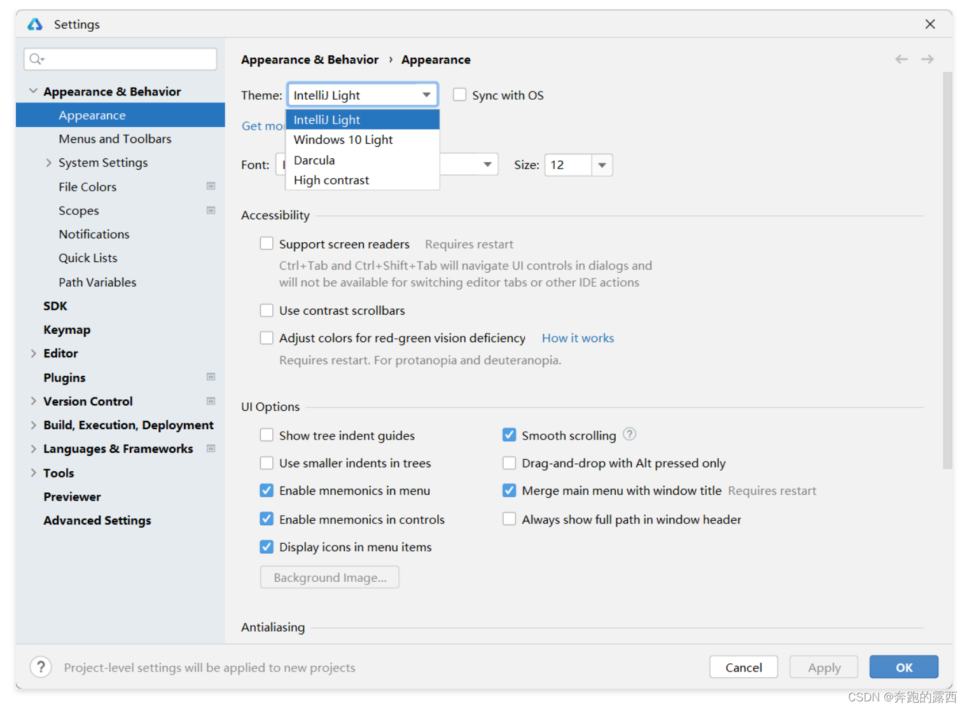The height and width of the screenshot is (709, 967).
Task: Expand Build, Execution, Deployment node
Action: tap(33, 425)
